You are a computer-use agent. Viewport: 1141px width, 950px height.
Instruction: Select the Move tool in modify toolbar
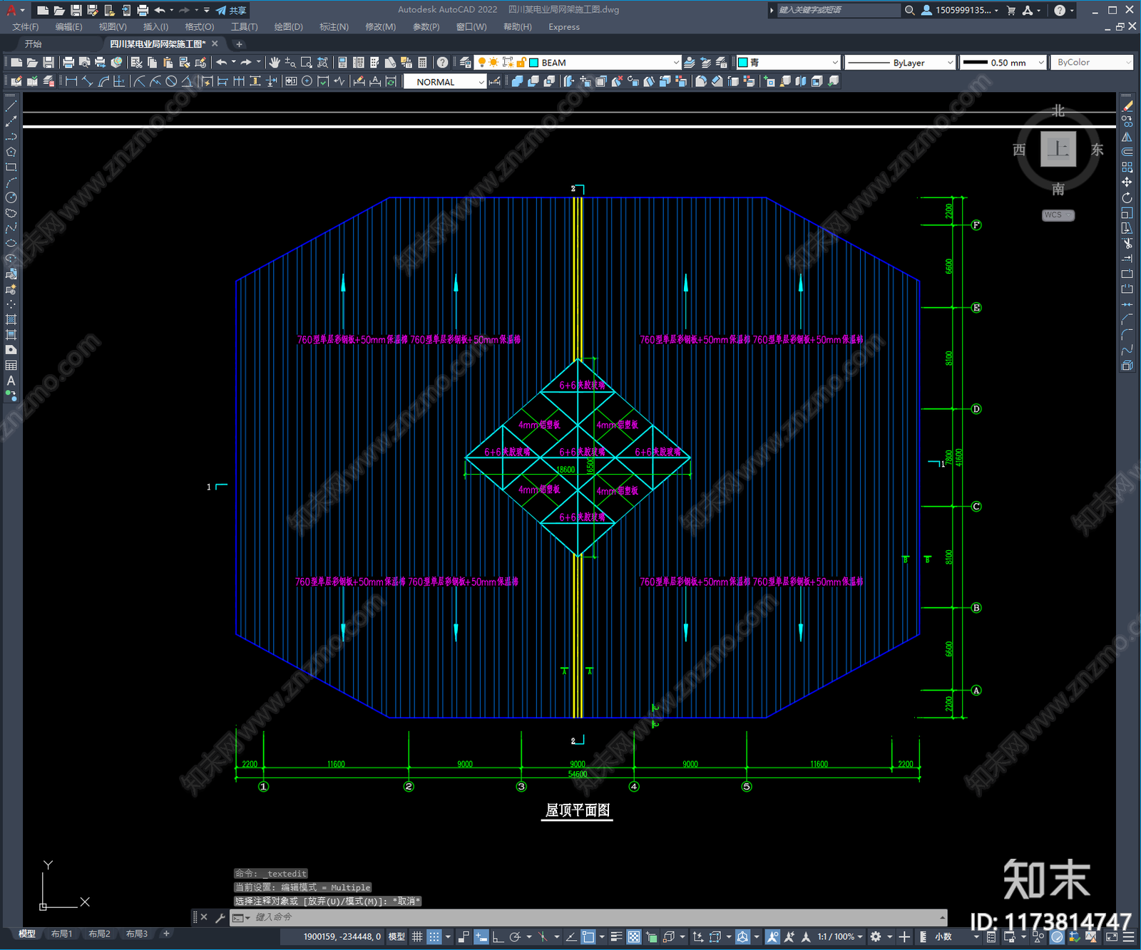pos(1127,182)
